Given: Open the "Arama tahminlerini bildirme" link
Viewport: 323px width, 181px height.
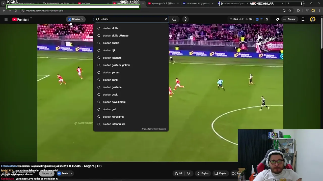Looking at the screenshot, I should click(x=154, y=129).
